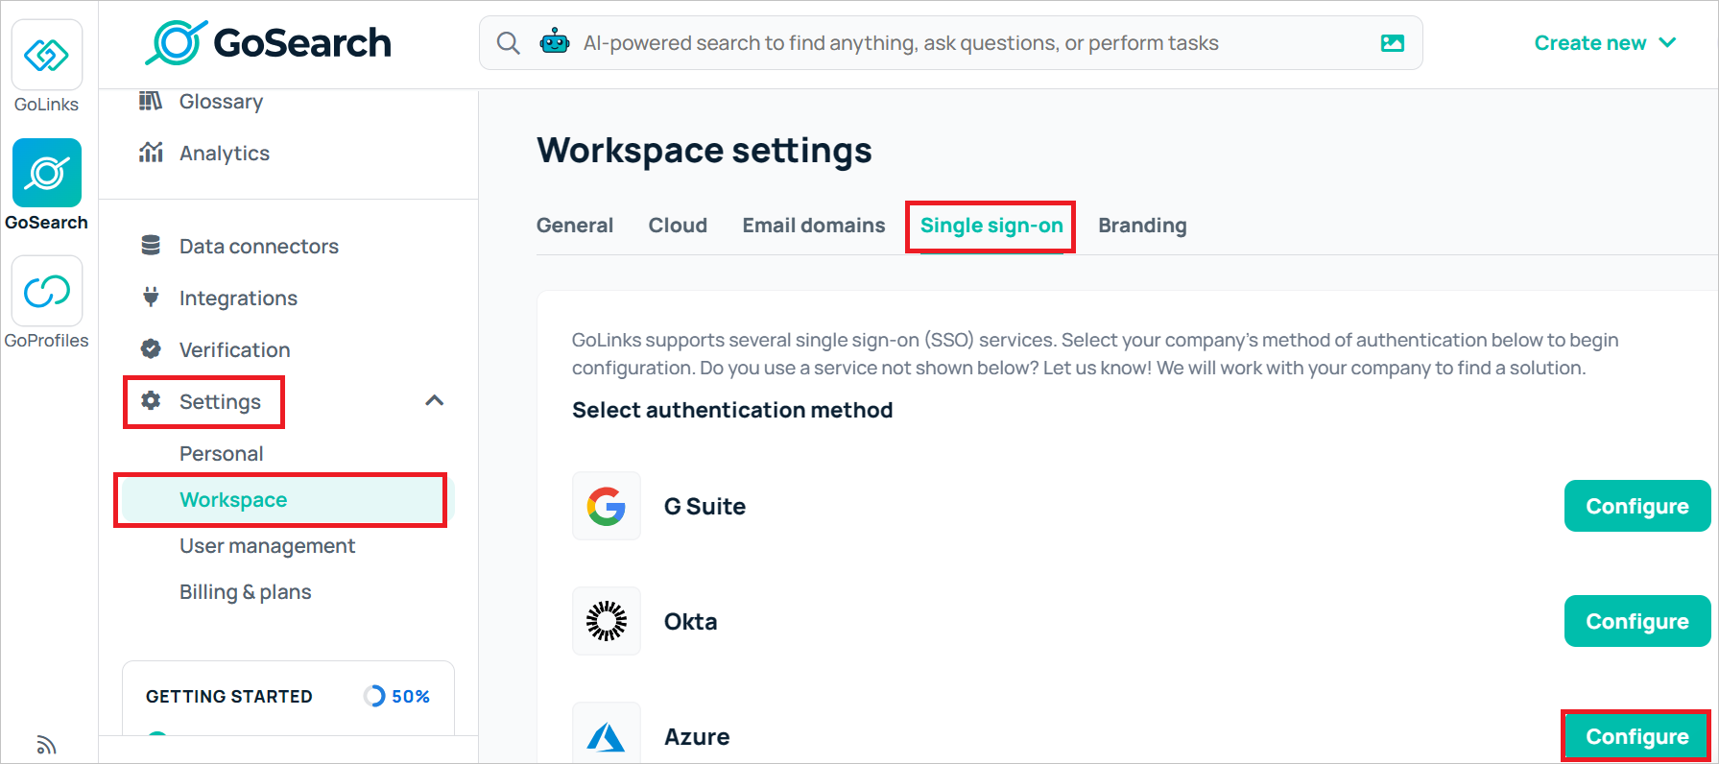
Task: Click the Workspace settings heading
Action: (x=704, y=151)
